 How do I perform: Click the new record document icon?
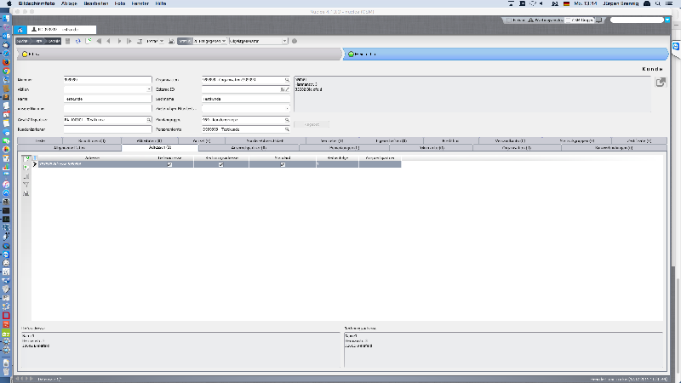[89, 41]
